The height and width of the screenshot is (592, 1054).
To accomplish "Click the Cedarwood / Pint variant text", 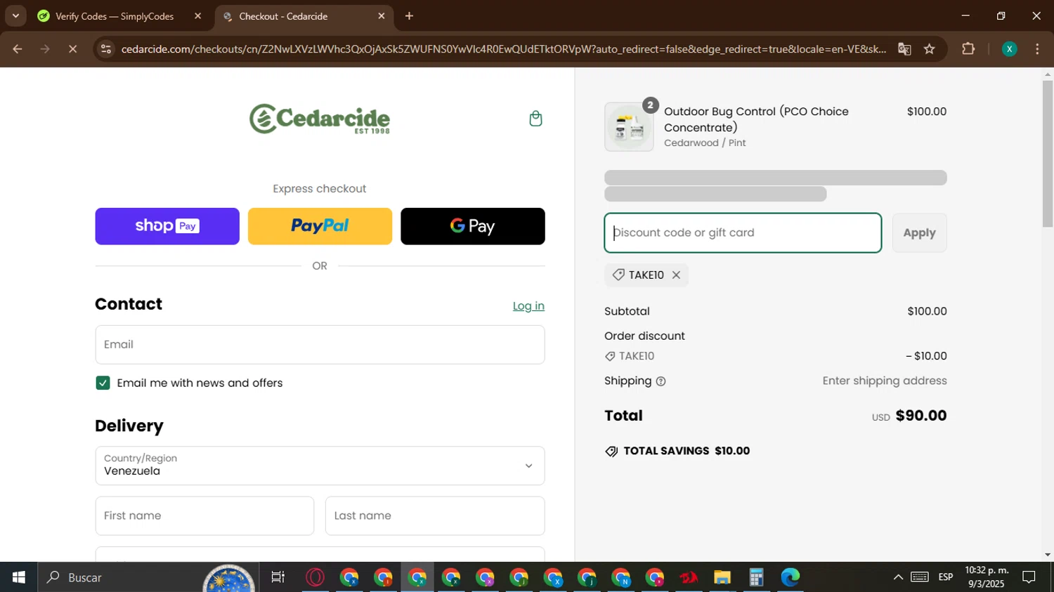I will click(705, 143).
